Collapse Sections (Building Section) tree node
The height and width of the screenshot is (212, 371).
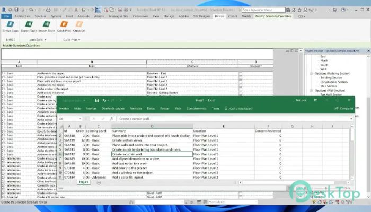pyautogui.click(x=312, y=74)
